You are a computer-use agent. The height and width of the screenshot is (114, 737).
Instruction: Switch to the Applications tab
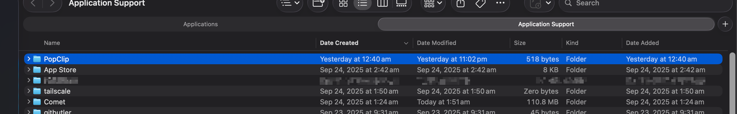[200, 24]
